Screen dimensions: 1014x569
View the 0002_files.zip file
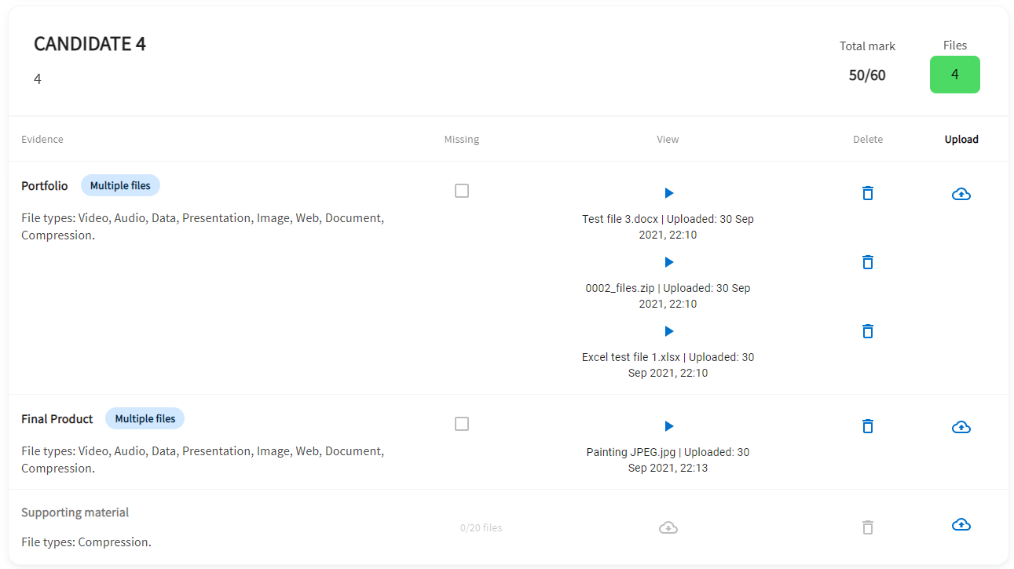pos(669,262)
